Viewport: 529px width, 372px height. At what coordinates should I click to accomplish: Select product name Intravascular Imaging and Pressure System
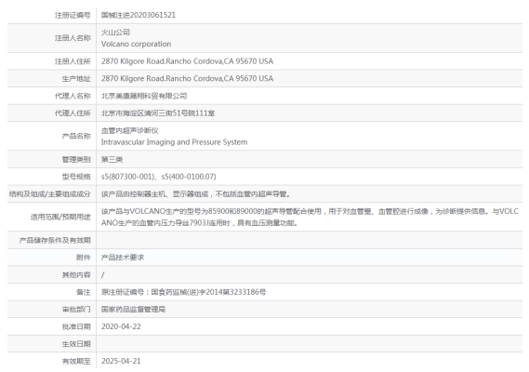pyautogui.click(x=174, y=142)
